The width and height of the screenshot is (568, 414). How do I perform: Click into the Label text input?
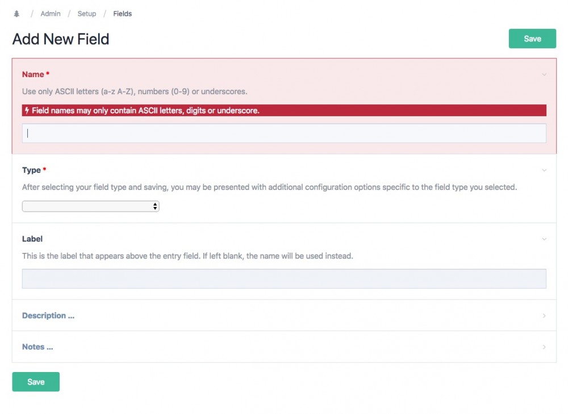coord(284,278)
